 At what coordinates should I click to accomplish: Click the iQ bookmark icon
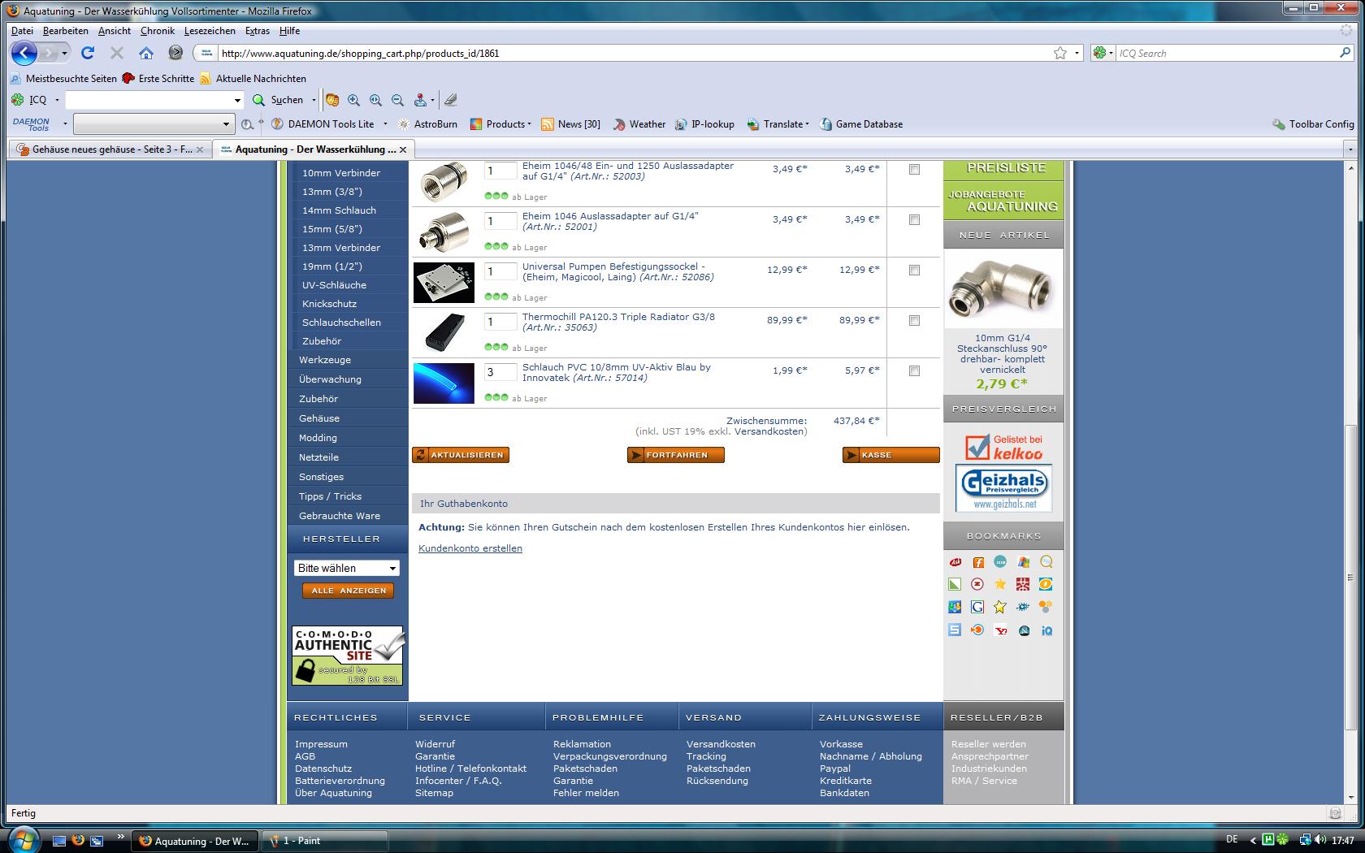(x=1046, y=630)
